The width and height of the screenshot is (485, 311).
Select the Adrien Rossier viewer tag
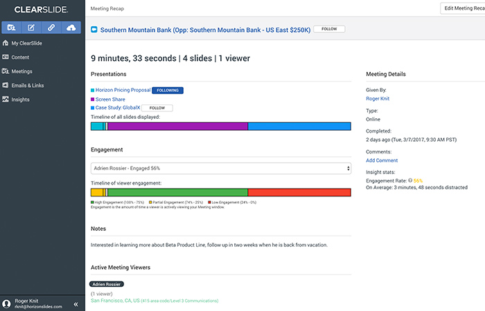click(107, 284)
